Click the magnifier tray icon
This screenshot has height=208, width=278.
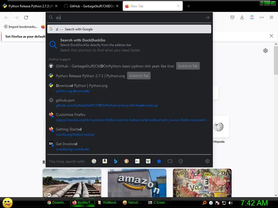(x=204, y=203)
